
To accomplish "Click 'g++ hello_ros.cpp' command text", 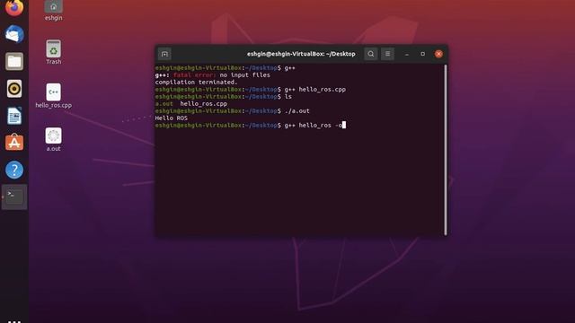I will click(x=315, y=90).
